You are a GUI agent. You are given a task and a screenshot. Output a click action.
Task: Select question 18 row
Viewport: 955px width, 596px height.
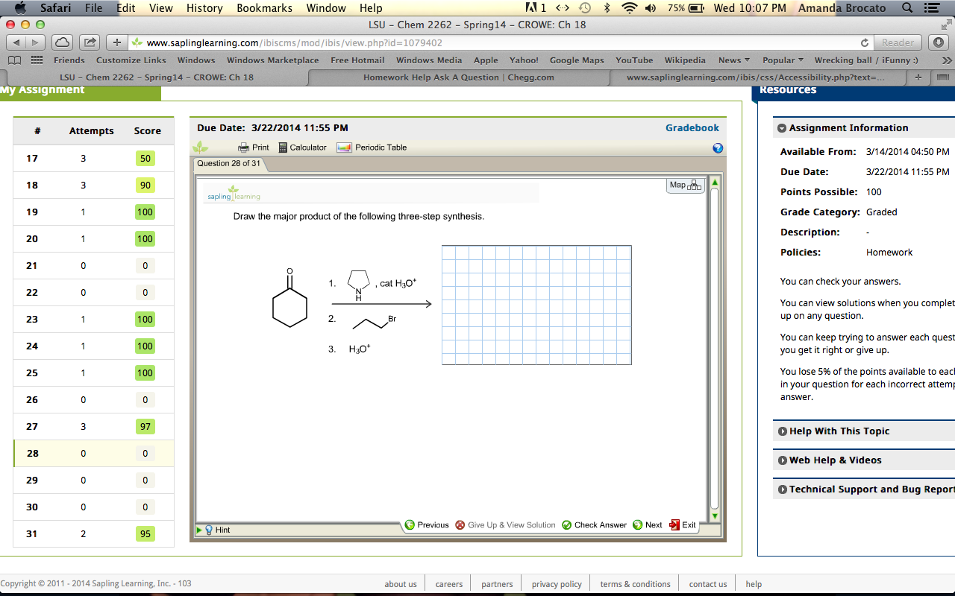(x=93, y=186)
